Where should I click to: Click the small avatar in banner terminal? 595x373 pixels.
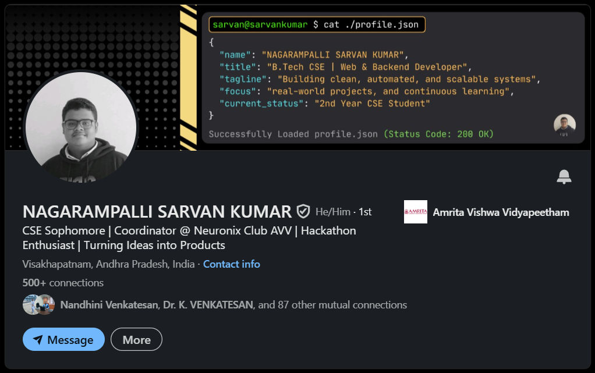click(x=565, y=125)
